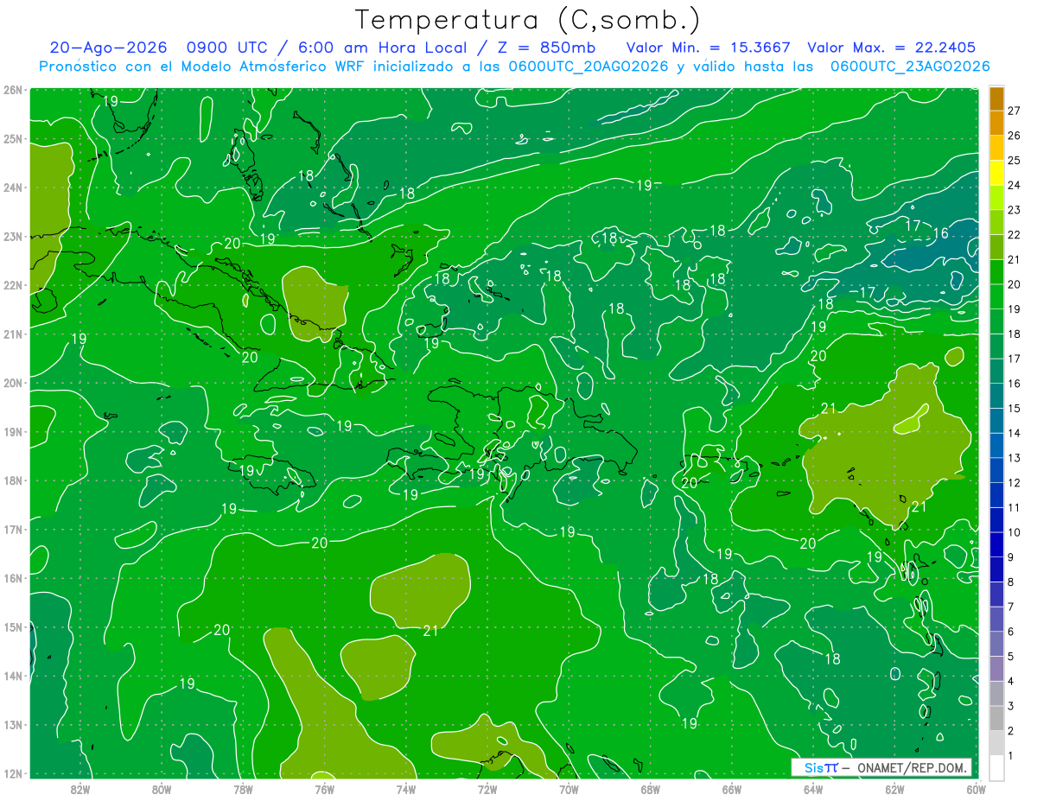1037x801 pixels.
Task: Click the deep blue swatch between 9 and 10
Action: [x=996, y=544]
